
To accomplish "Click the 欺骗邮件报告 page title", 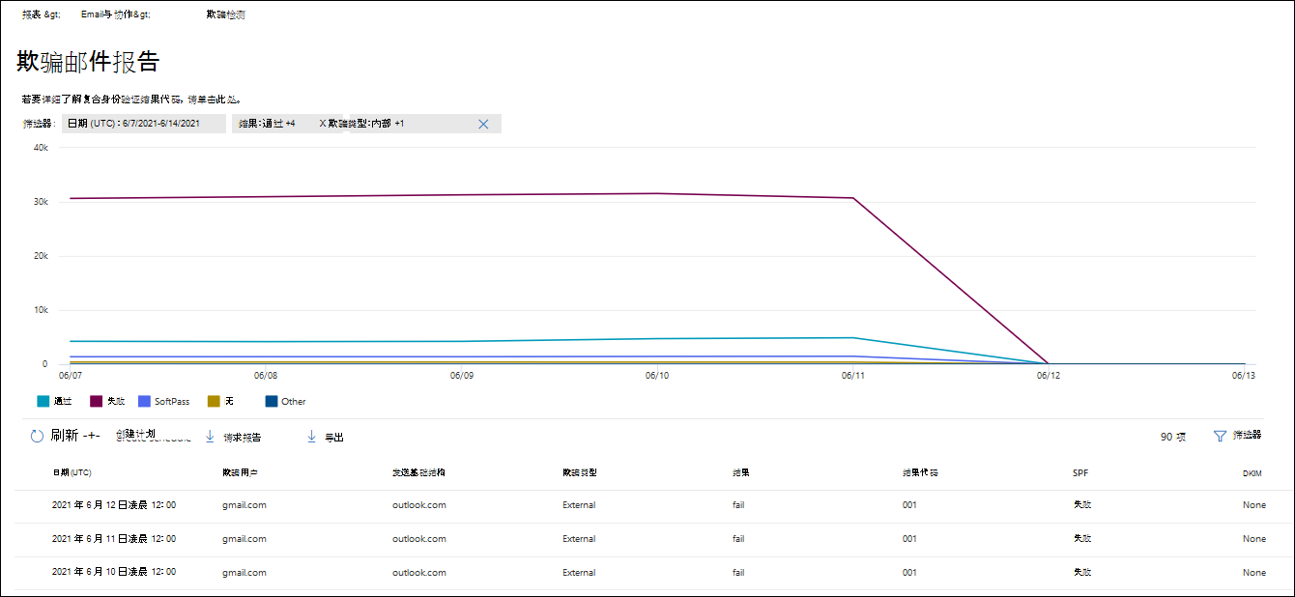I will click(88, 62).
